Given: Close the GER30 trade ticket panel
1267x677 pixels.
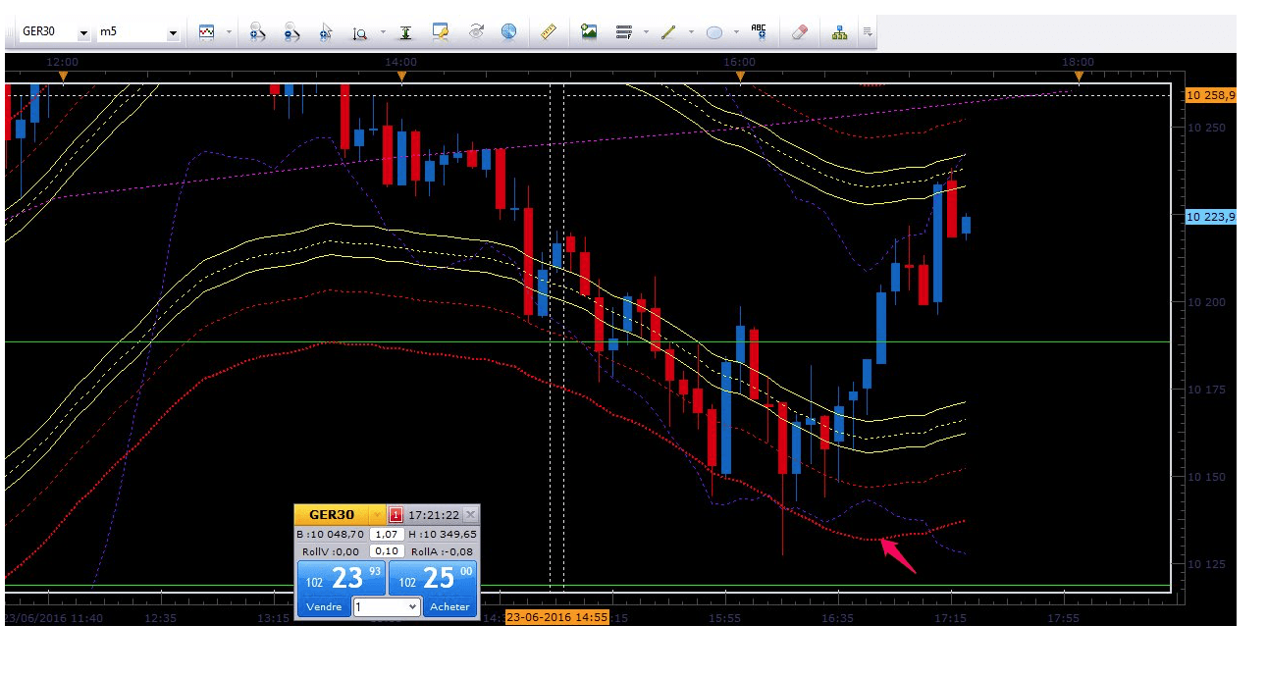Looking at the screenshot, I should tap(470, 515).
